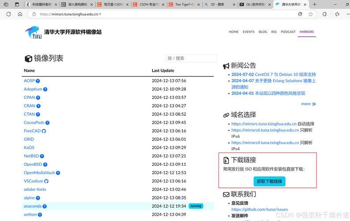Click GitHub icon next to FreeCAD
This screenshot has height=221, width=350.
44,131
